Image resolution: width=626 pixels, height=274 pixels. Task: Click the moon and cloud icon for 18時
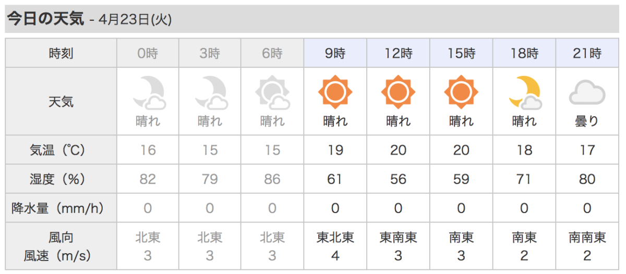tap(524, 93)
